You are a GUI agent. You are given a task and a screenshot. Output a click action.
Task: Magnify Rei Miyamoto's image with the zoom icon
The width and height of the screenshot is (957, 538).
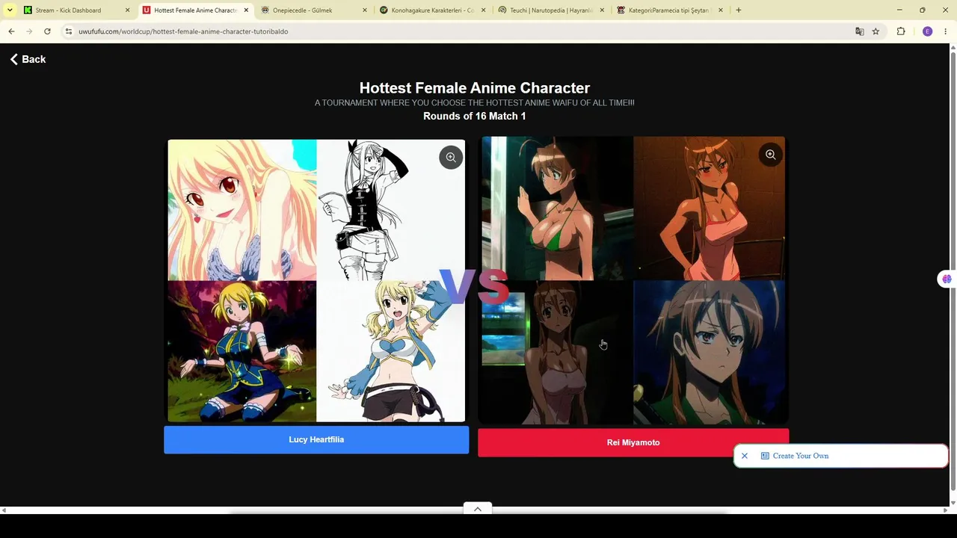pyautogui.click(x=770, y=155)
